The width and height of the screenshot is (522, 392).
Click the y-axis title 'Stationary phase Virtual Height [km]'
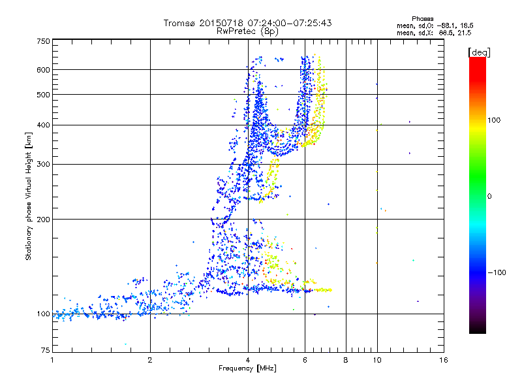click(28, 197)
